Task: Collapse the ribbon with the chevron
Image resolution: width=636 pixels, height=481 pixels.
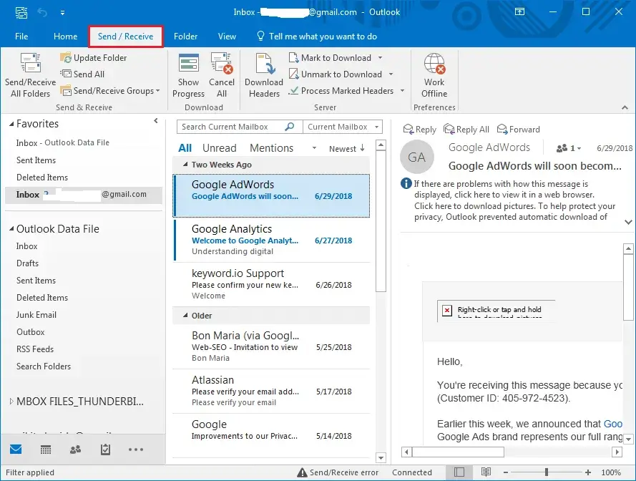Action: tap(625, 107)
